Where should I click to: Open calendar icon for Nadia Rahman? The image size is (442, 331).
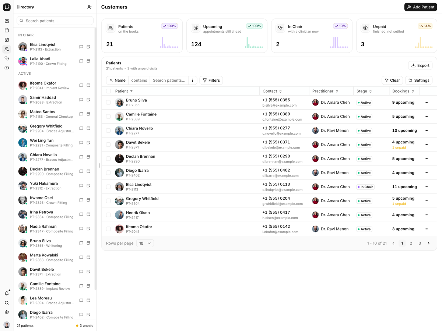[x=88, y=229]
